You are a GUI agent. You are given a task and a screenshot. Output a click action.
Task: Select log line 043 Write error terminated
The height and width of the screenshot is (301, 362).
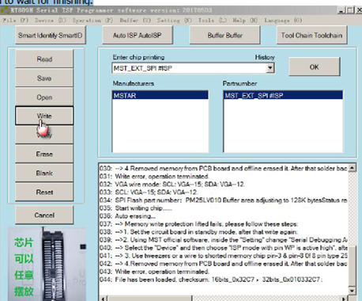[x=154, y=272]
